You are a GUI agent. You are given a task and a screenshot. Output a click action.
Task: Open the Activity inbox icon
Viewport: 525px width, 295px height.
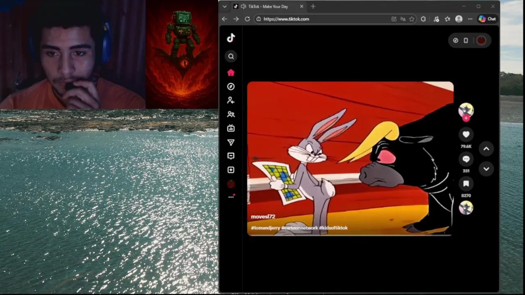coord(231,156)
